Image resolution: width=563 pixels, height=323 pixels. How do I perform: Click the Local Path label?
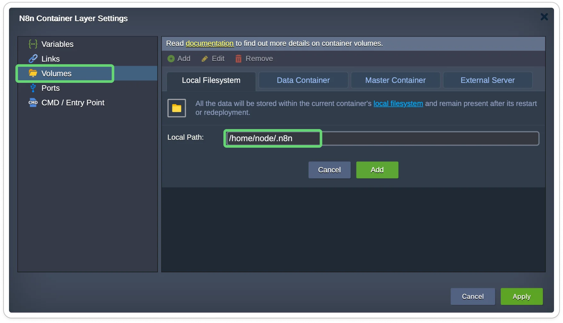186,137
